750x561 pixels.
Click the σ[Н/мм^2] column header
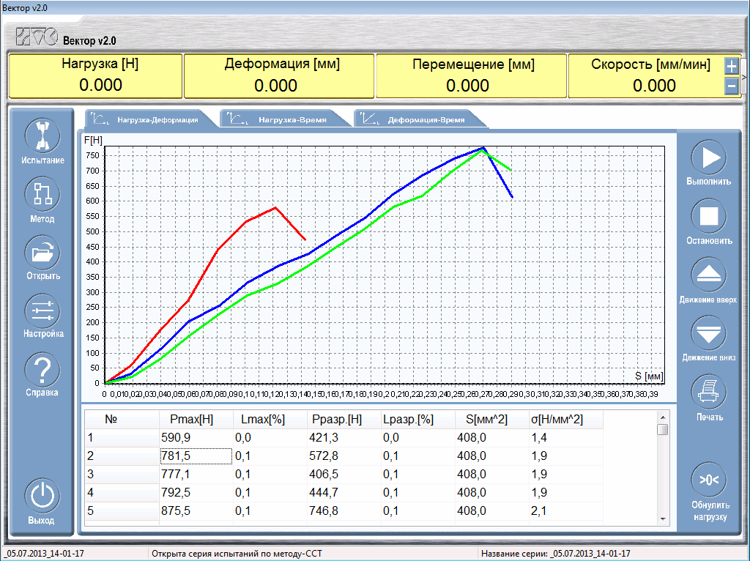(566, 420)
